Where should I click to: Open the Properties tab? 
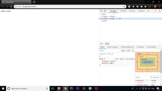[x=140, y=47]
